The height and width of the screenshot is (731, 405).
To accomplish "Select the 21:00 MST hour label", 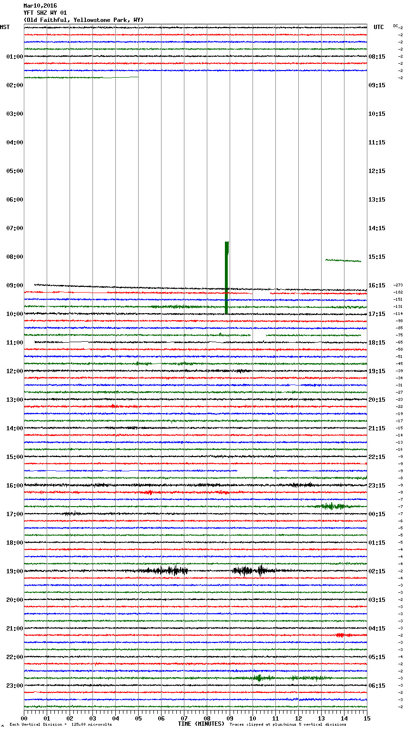I will (x=14, y=629).
